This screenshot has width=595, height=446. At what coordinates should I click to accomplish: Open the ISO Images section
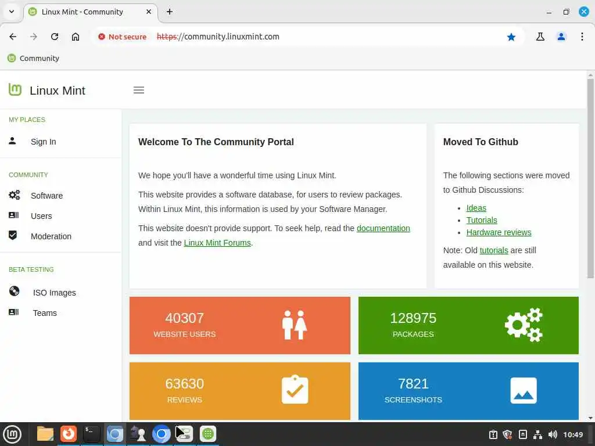(54, 293)
